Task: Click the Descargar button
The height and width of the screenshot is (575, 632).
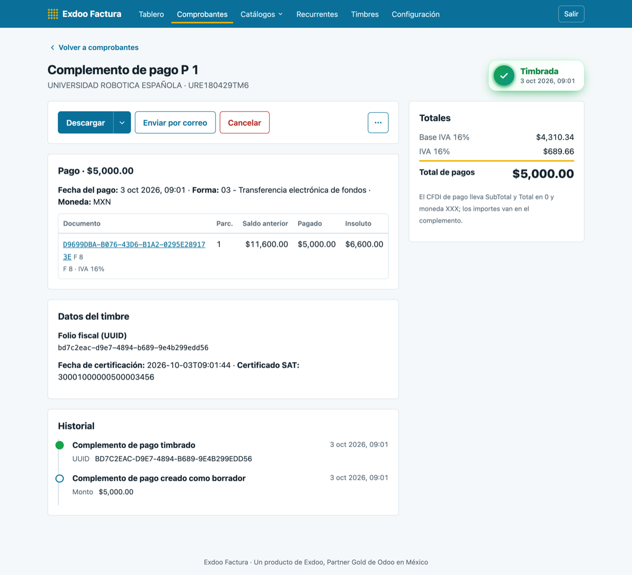Action: pos(86,123)
